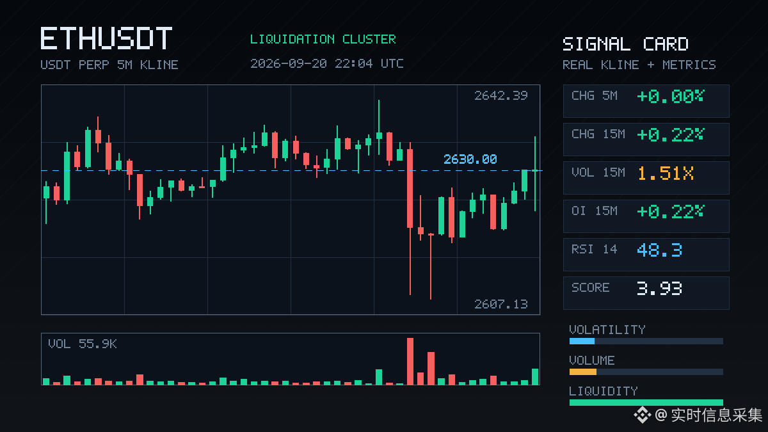
Task: Click the 2026-09-20 22:04 UTC timestamp
Action: click(327, 63)
